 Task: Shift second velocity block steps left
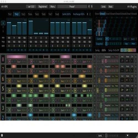[x=30, y=50]
